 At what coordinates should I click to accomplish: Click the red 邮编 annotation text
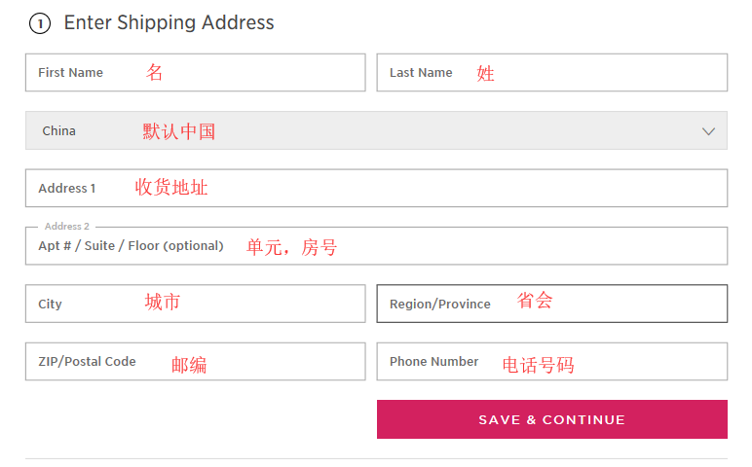189,366
